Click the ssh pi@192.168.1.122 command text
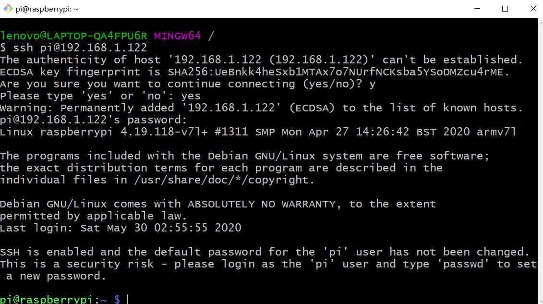 [x=80, y=48]
